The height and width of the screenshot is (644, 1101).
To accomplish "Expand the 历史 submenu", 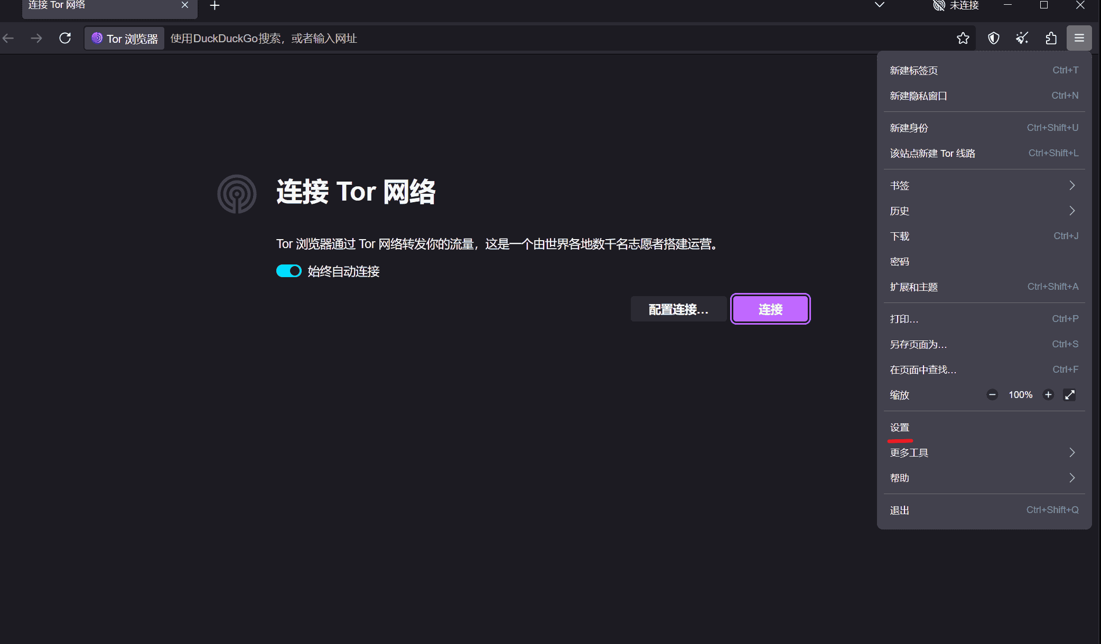I will coord(984,211).
